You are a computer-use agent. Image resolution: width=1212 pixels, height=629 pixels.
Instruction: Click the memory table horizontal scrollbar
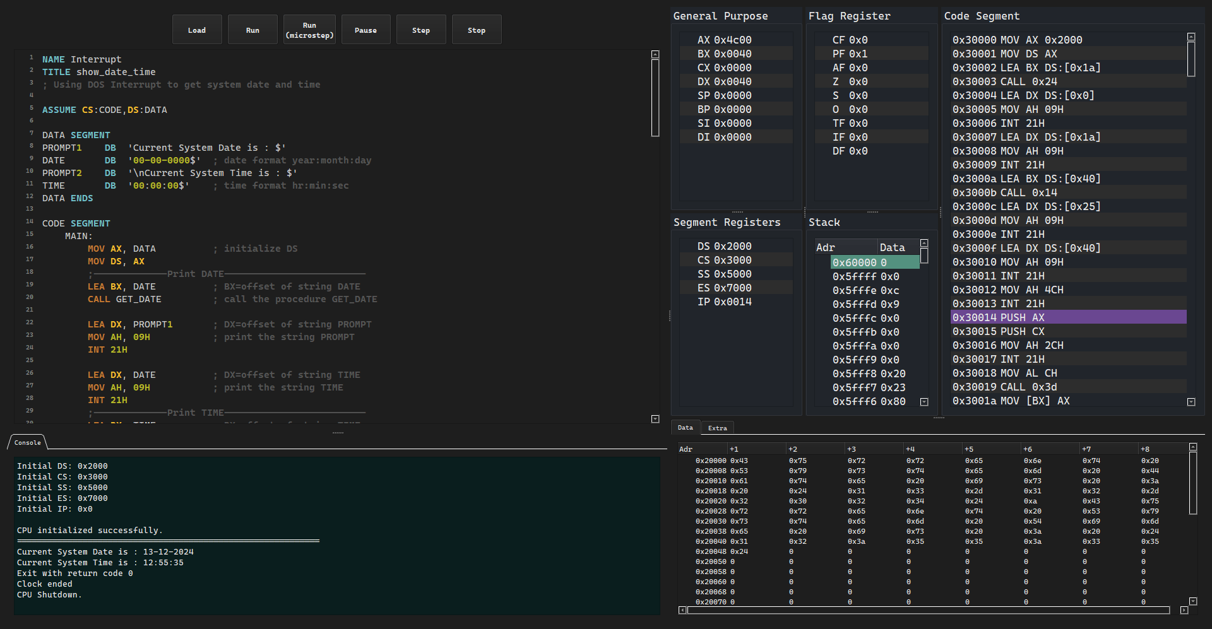(x=928, y=610)
